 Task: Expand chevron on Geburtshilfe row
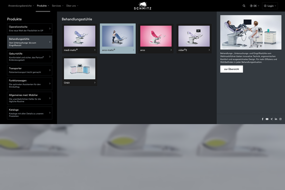[x=50, y=57]
